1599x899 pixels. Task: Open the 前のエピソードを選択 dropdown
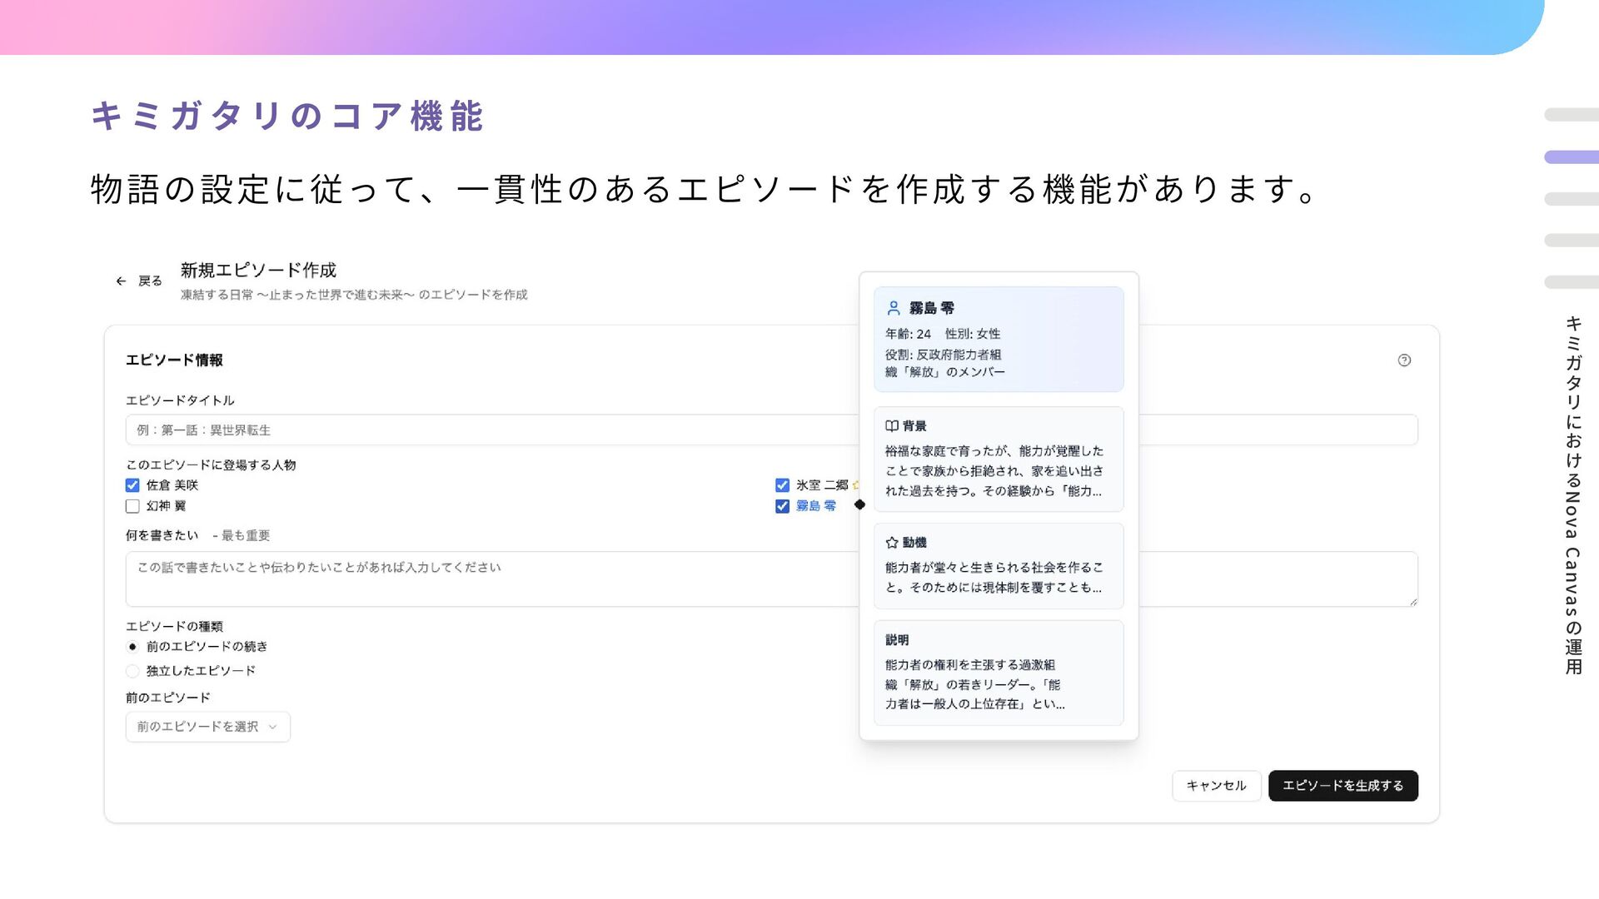coord(198,727)
